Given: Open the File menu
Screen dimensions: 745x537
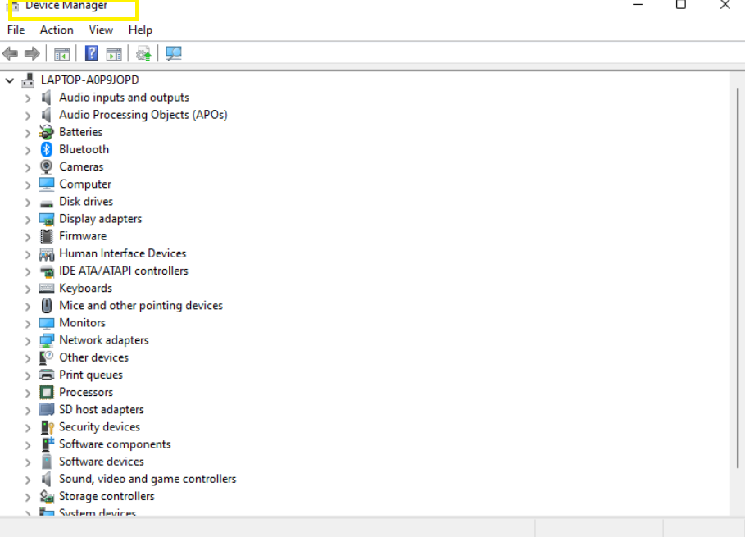Looking at the screenshot, I should [16, 30].
